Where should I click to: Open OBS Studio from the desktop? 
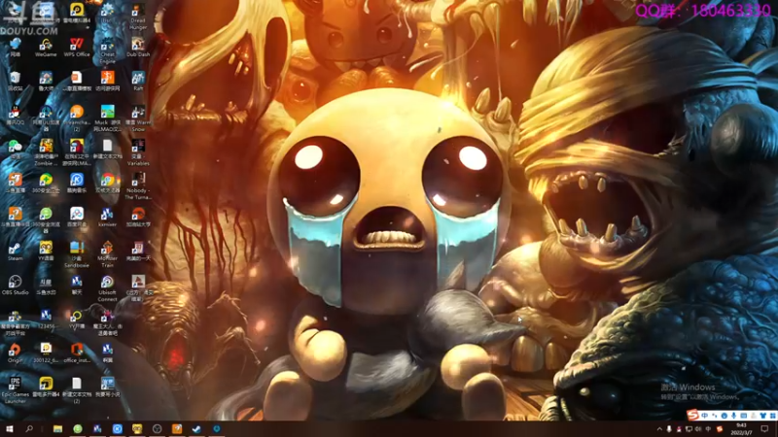click(15, 285)
